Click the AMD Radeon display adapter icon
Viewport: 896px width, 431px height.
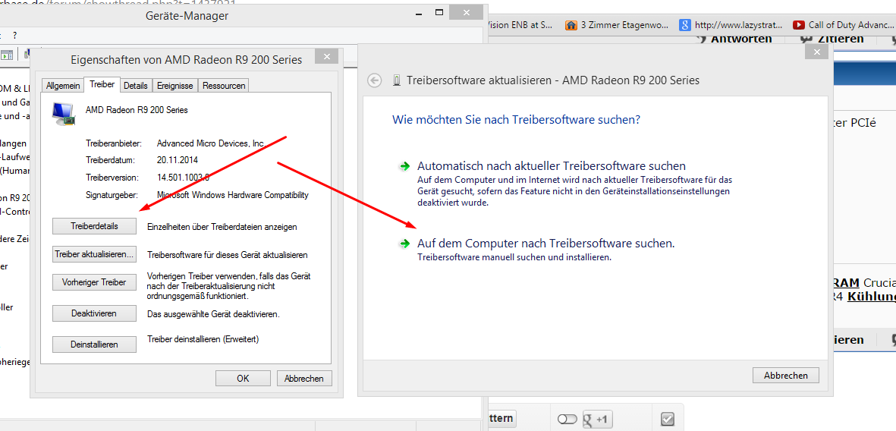(x=62, y=113)
